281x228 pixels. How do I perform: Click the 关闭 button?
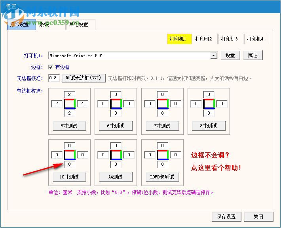(x=258, y=217)
